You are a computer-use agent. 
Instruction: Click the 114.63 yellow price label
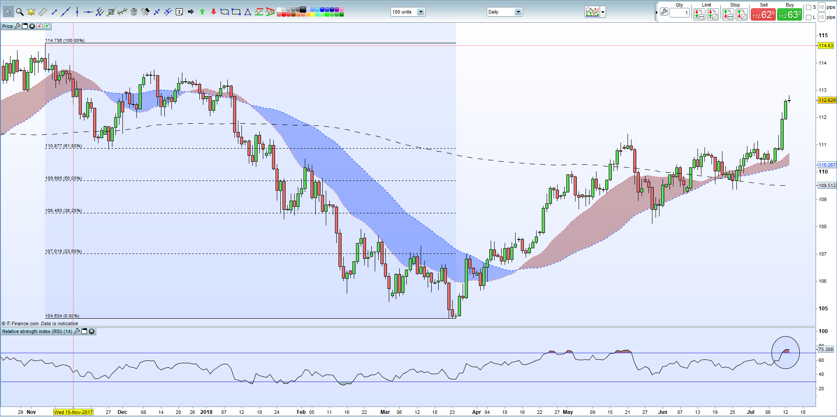tap(826, 45)
